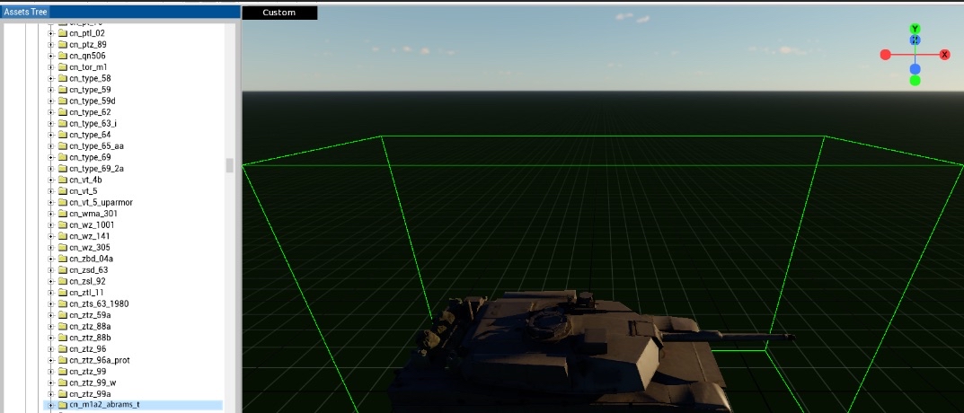The image size is (964, 413).
Task: Expand the cn_type_62 tree node
Action: [51, 112]
